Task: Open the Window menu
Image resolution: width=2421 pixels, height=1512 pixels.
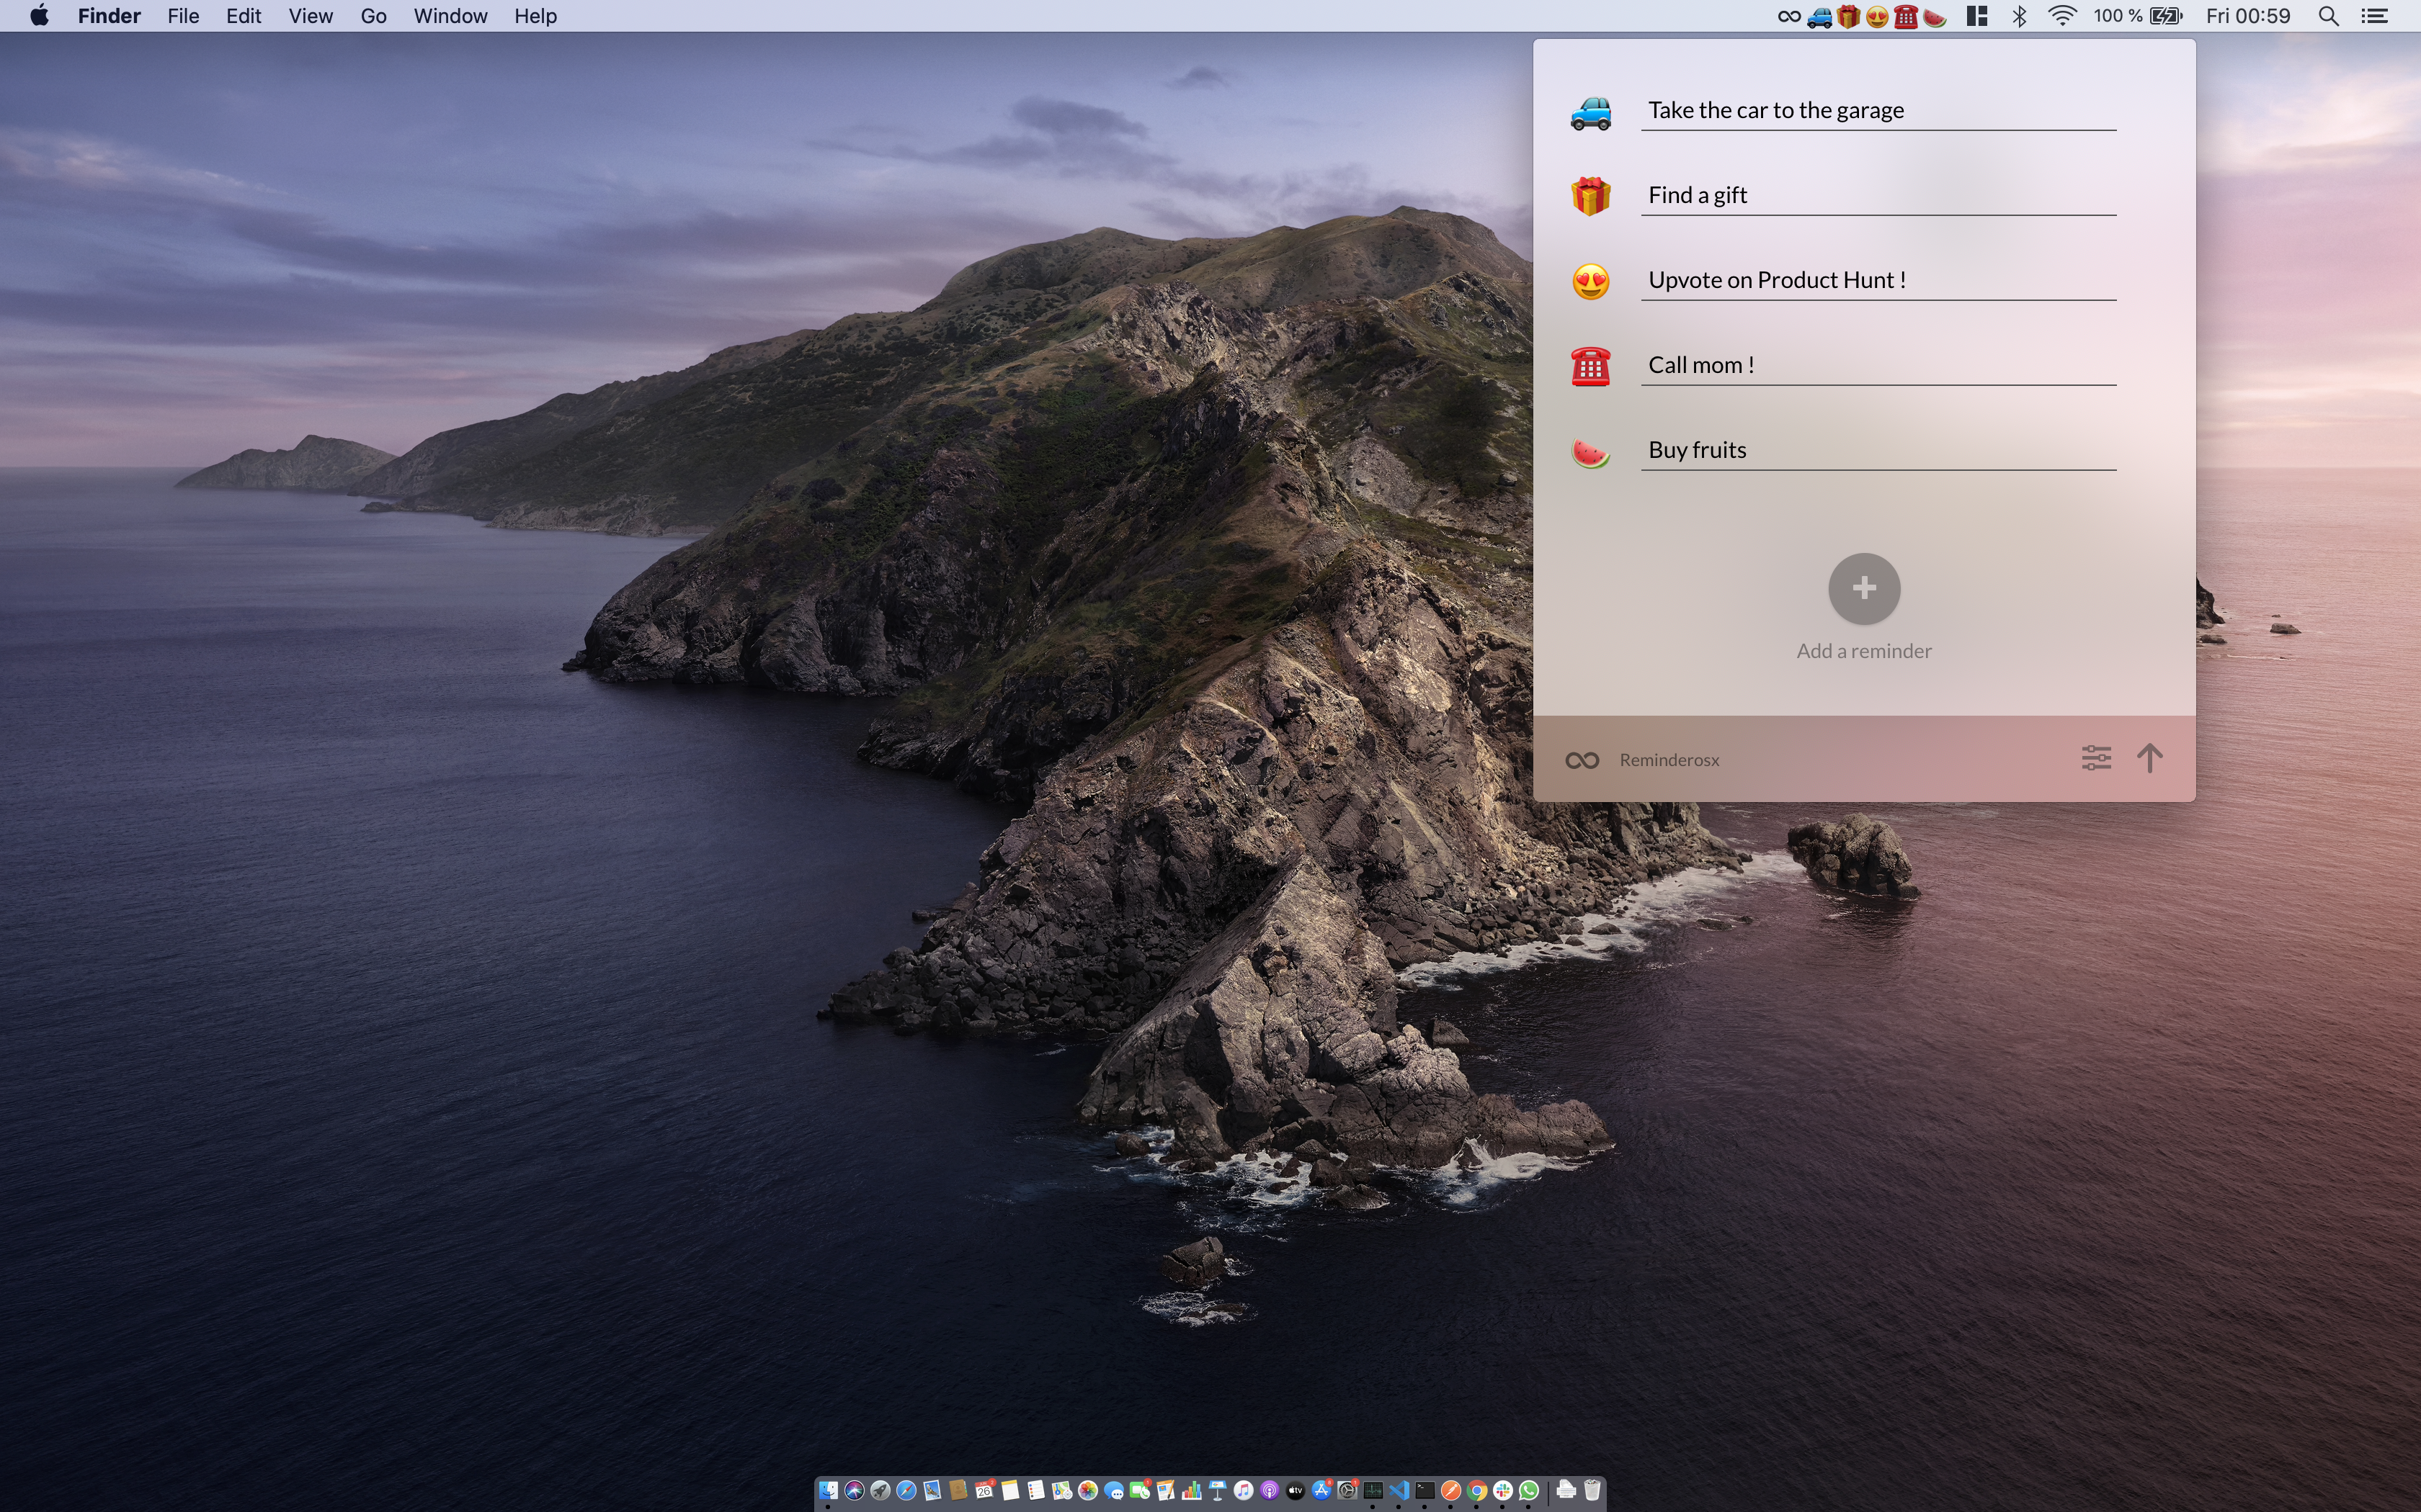Action: click(449, 16)
